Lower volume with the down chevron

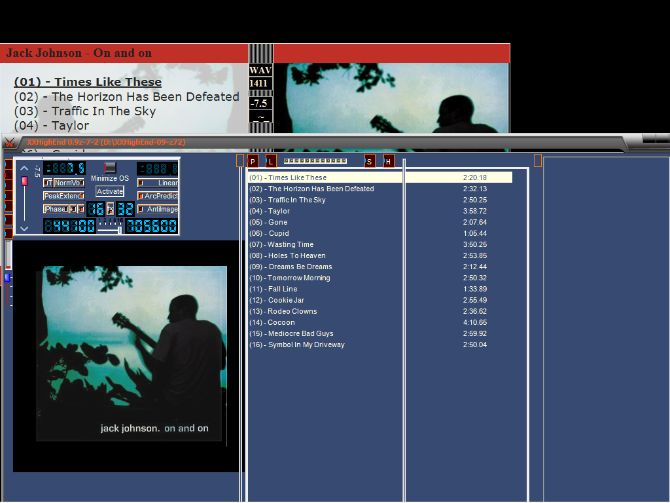coord(24,229)
